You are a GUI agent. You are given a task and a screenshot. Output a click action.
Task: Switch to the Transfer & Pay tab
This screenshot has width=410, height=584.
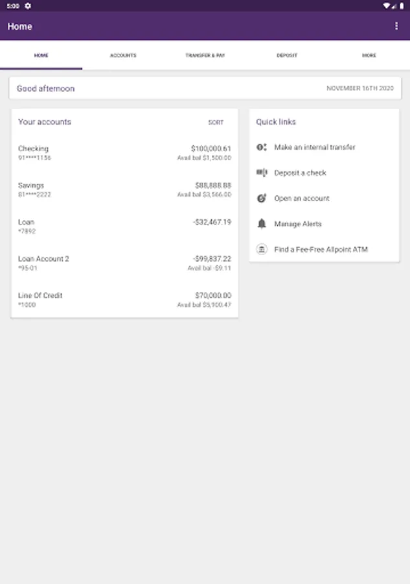(205, 56)
